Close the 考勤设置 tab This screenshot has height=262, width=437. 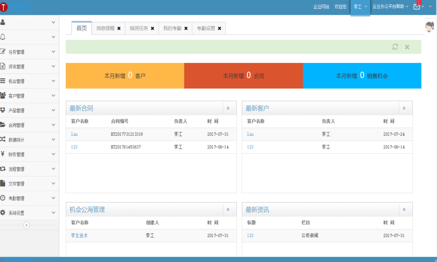[x=220, y=28]
